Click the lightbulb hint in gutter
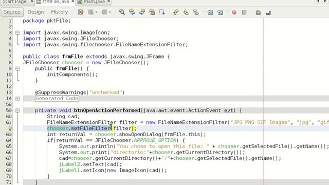This screenshot has width=329, height=185. 10,128
